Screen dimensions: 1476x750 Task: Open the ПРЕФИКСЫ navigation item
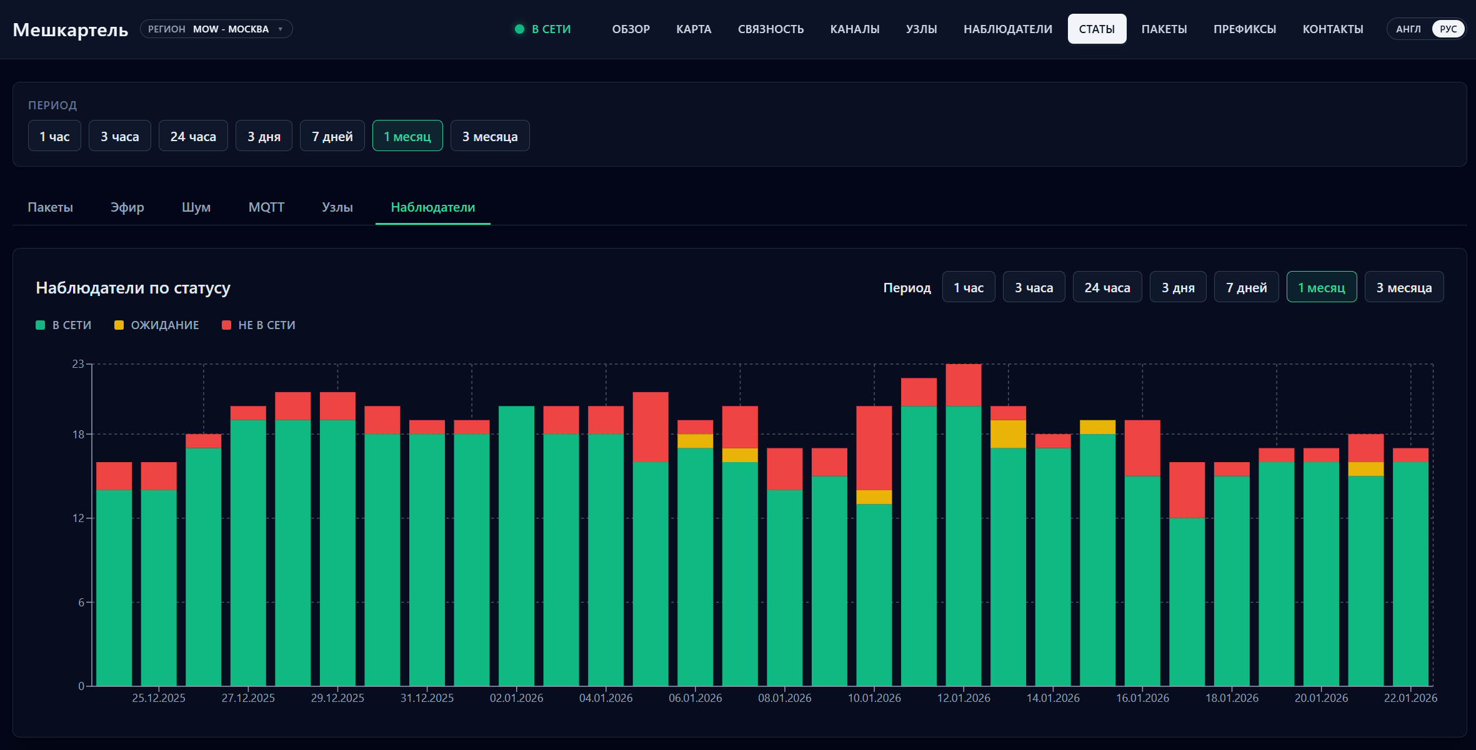1245,29
